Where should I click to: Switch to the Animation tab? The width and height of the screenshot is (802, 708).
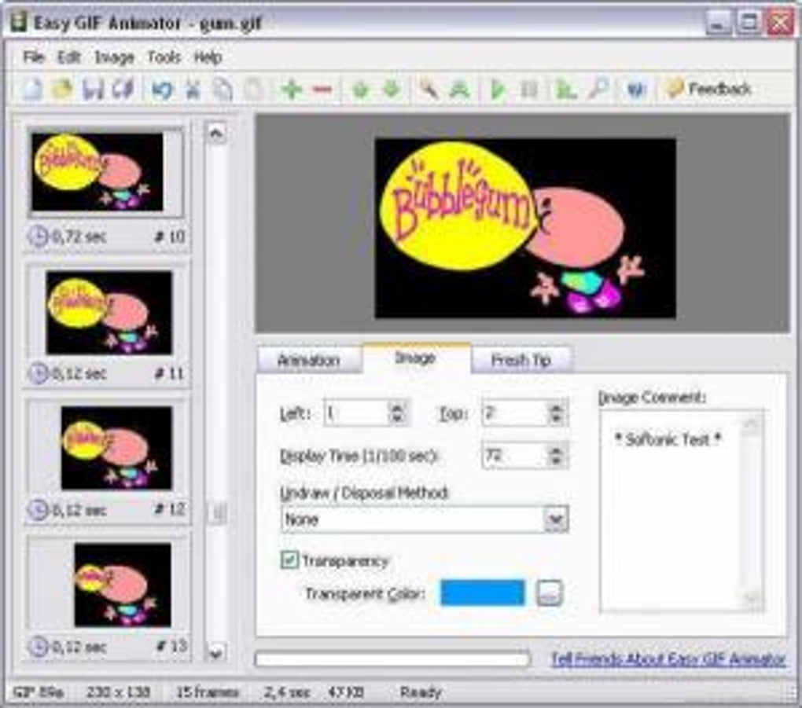309,361
